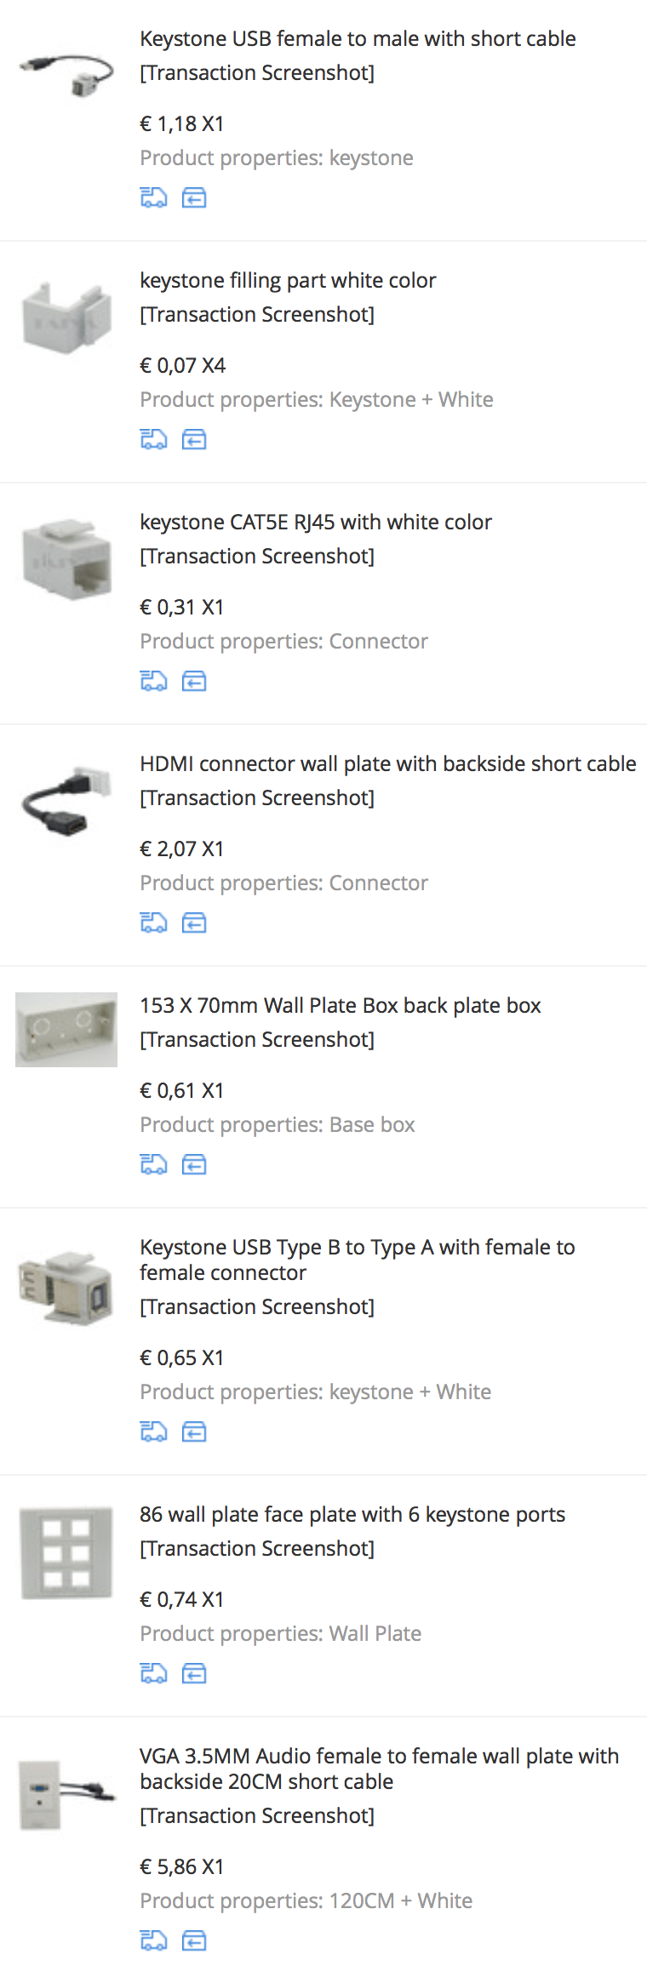The width and height of the screenshot is (647, 1983).
Task: Open Transaction Screenshot for keystone filling part
Action: point(257,315)
